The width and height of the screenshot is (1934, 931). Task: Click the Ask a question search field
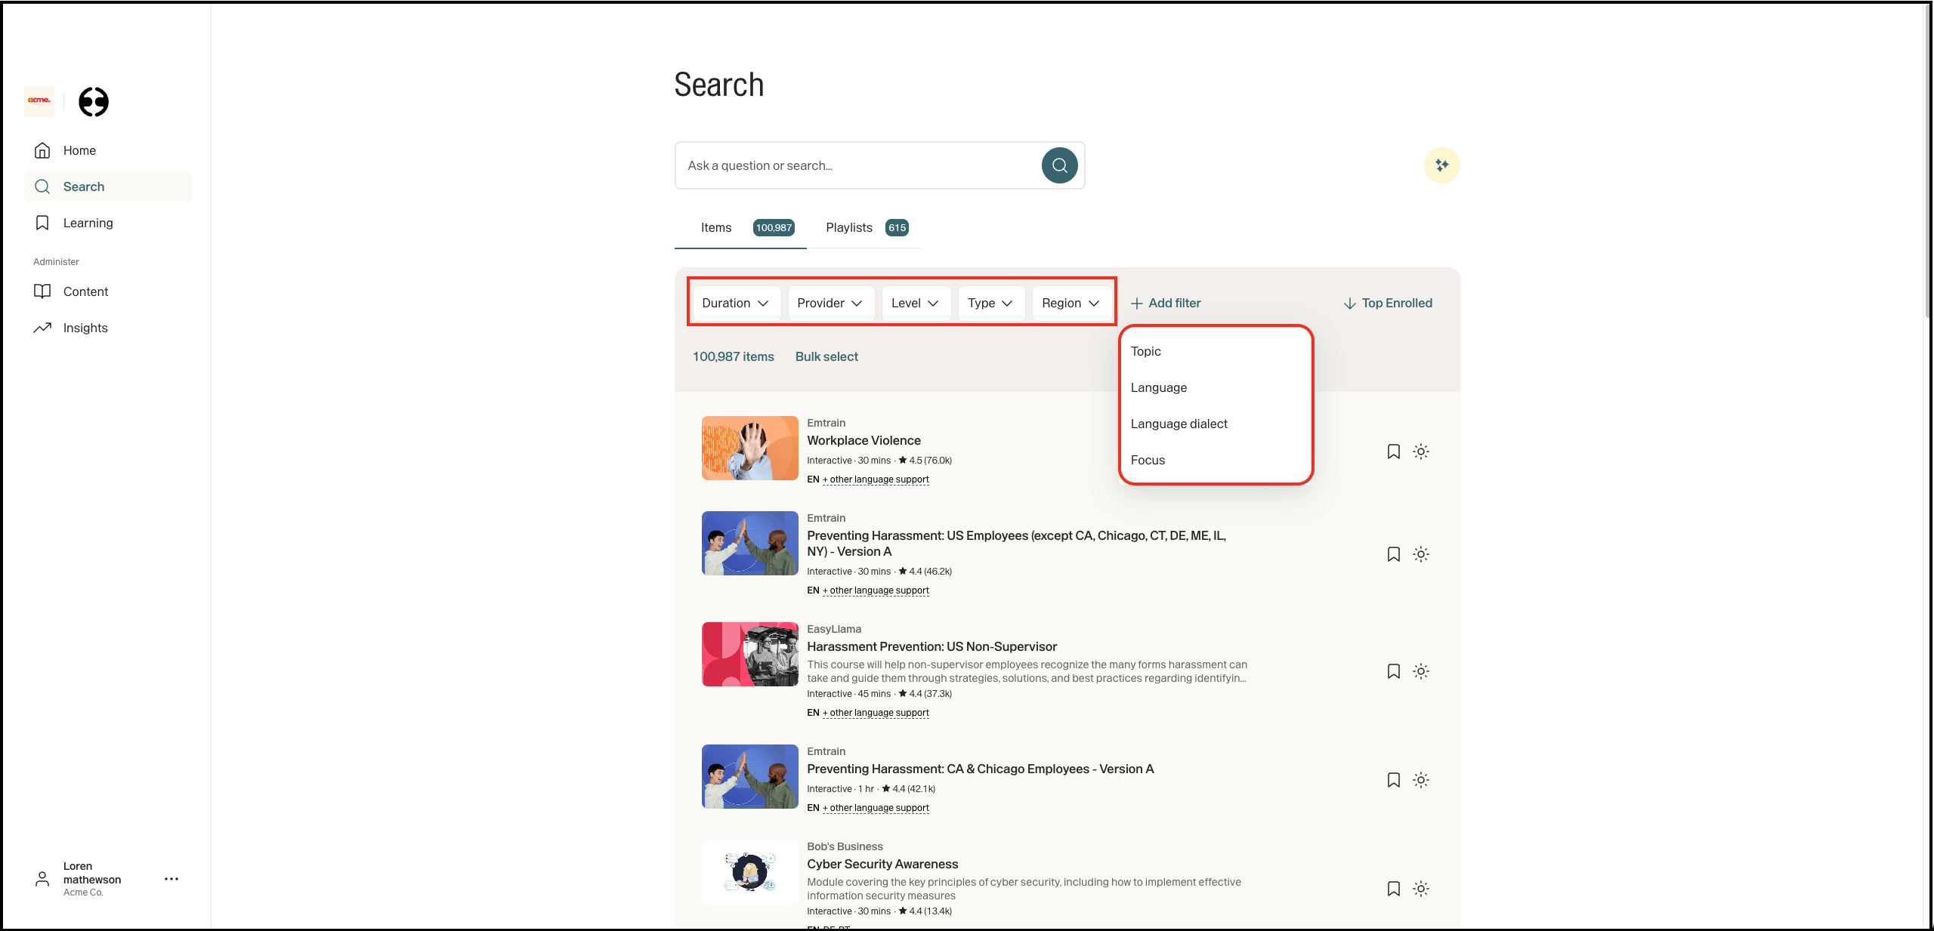pyautogui.click(x=857, y=165)
